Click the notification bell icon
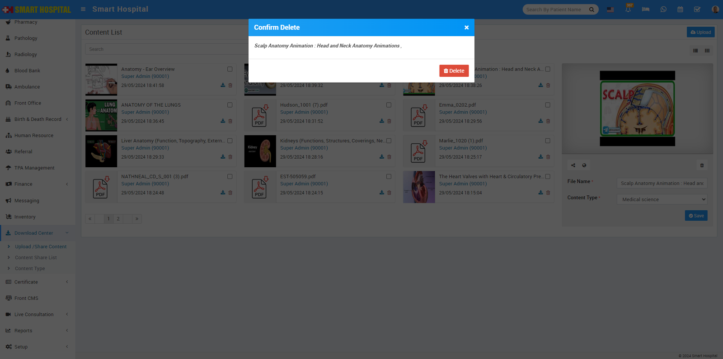The height and width of the screenshot is (359, 723). tap(628, 9)
